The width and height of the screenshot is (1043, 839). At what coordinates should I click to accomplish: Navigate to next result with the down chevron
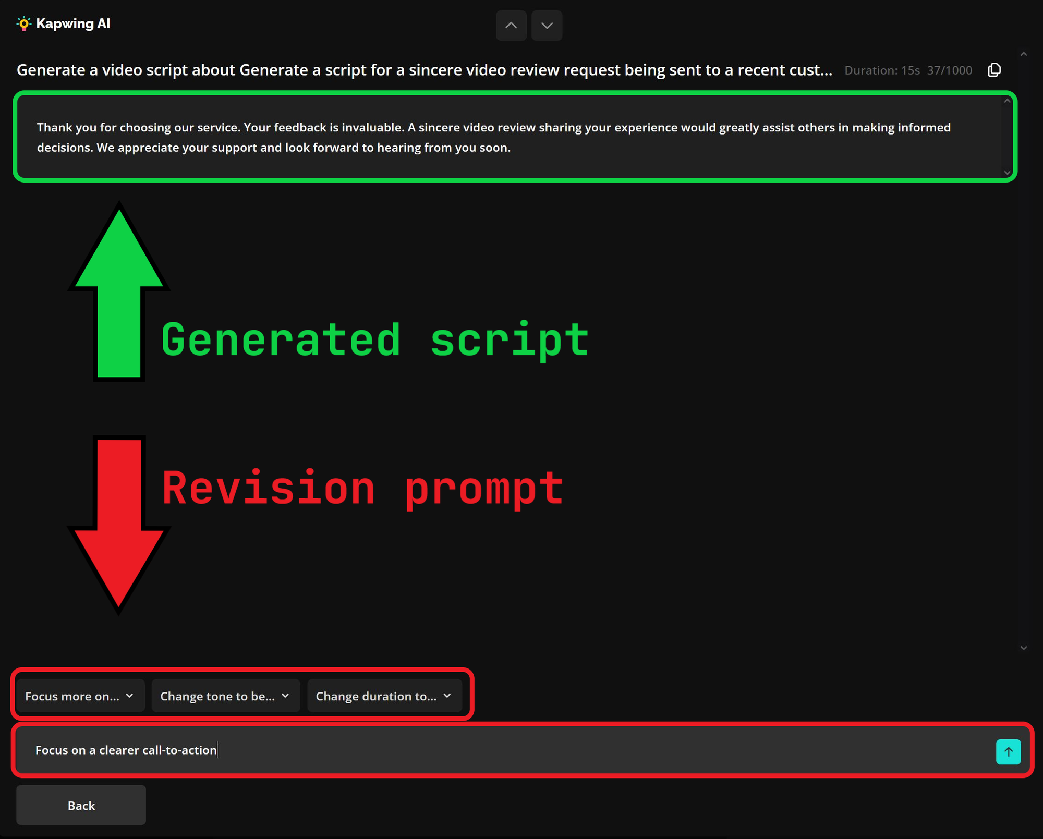point(547,25)
